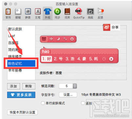The image size is (132, 119).
Task: Open the 按键 key settings pane
Action: 18,13
